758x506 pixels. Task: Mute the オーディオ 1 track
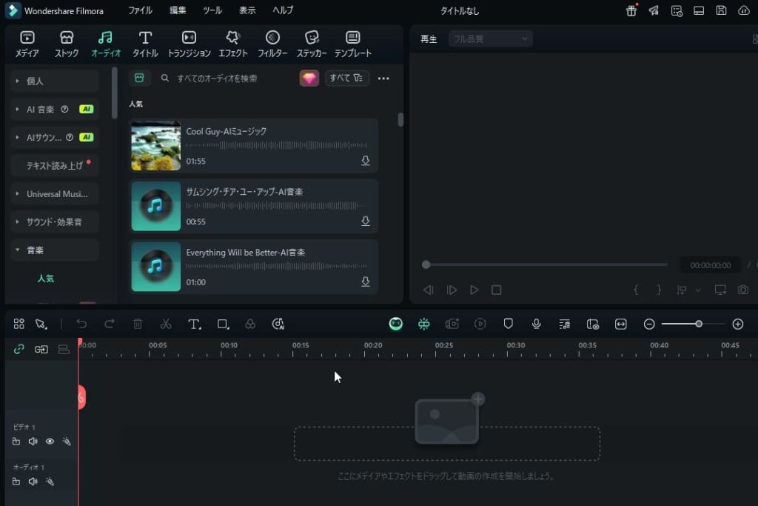[33, 482]
